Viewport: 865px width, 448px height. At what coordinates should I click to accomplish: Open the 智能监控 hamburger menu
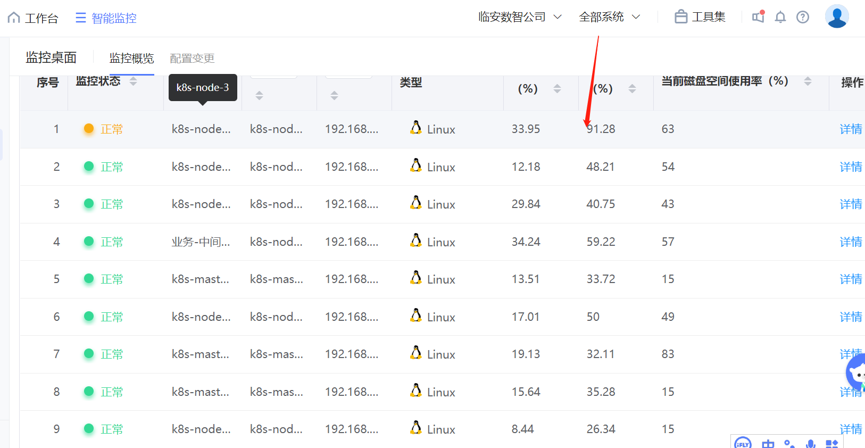80,18
